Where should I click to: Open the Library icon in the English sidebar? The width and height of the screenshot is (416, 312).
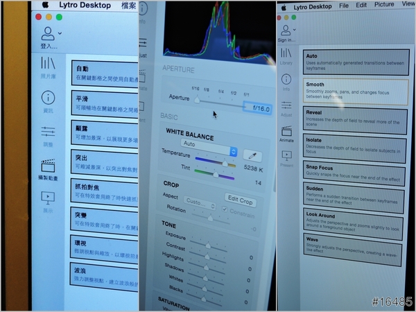coord(286,53)
